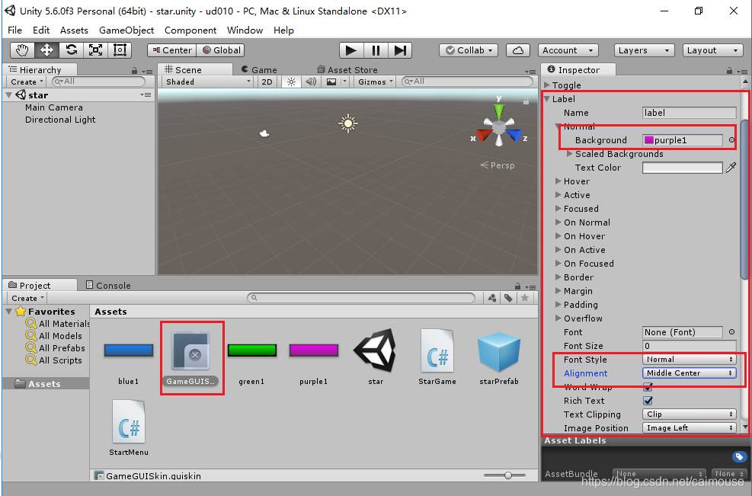
Task: Toggle Global handle rotation button
Action: click(x=221, y=50)
